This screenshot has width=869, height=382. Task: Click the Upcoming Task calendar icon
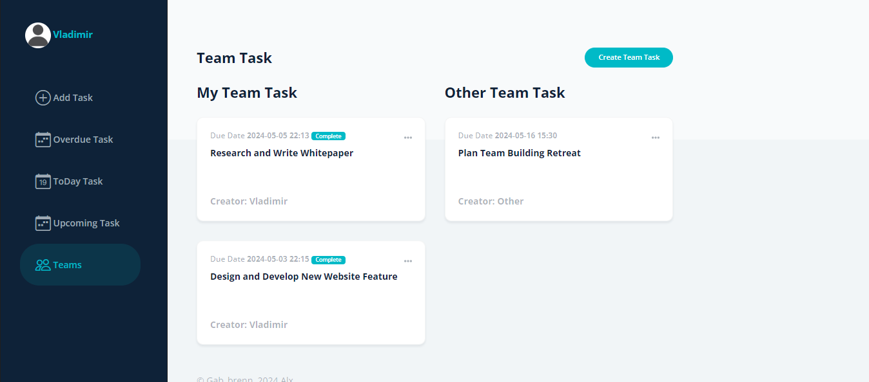[43, 223]
